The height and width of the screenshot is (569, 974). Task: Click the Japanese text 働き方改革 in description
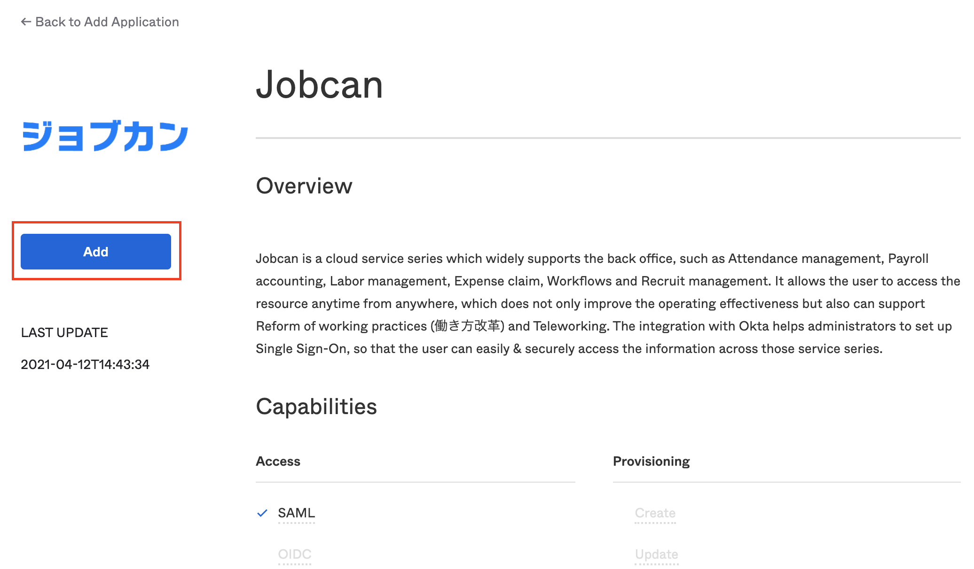[x=467, y=326]
